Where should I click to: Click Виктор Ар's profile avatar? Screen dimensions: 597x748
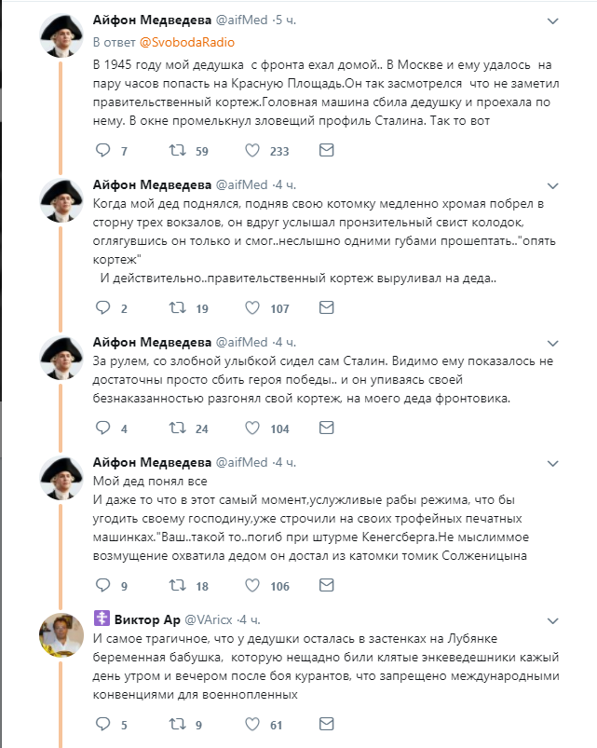coord(61,635)
